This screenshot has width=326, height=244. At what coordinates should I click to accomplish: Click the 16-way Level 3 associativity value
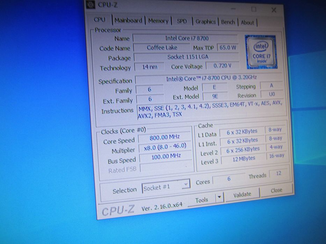276,156
